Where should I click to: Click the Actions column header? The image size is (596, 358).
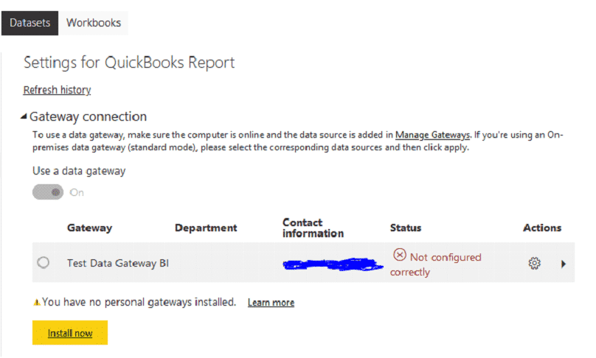click(x=542, y=228)
